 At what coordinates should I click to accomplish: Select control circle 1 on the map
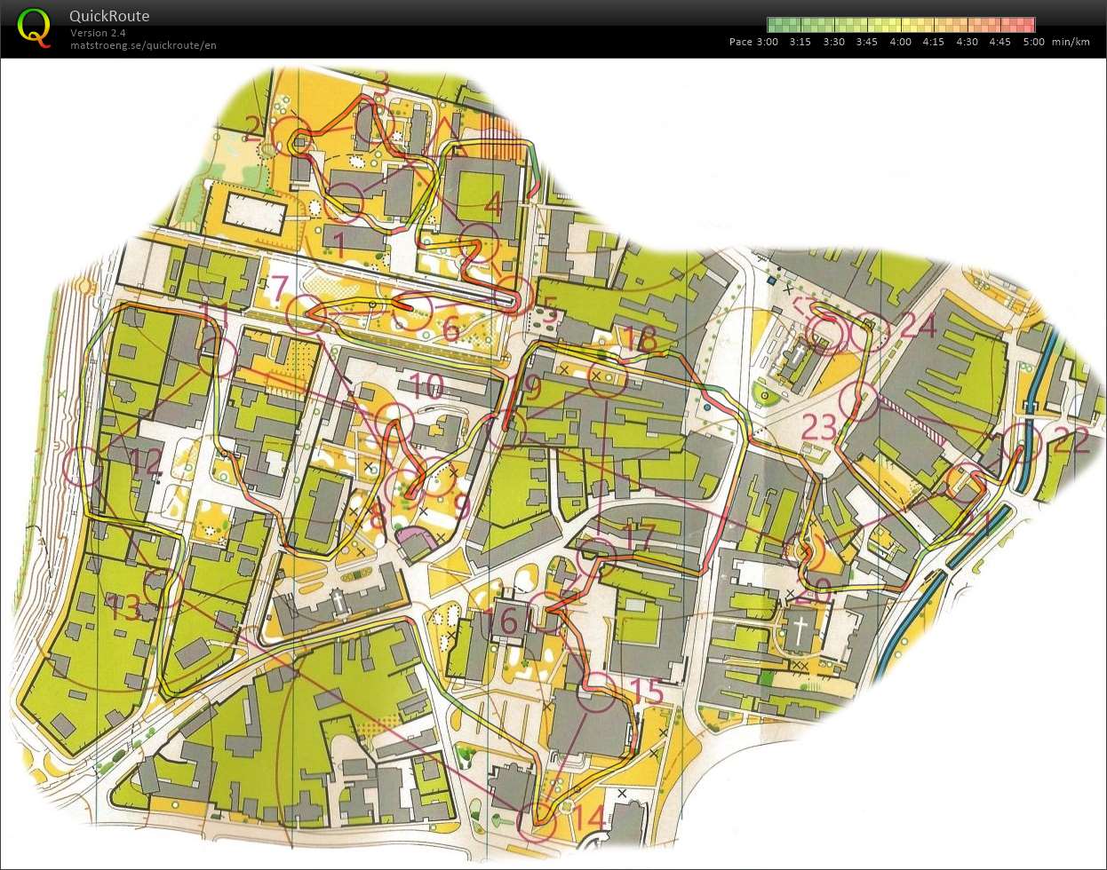[345, 202]
